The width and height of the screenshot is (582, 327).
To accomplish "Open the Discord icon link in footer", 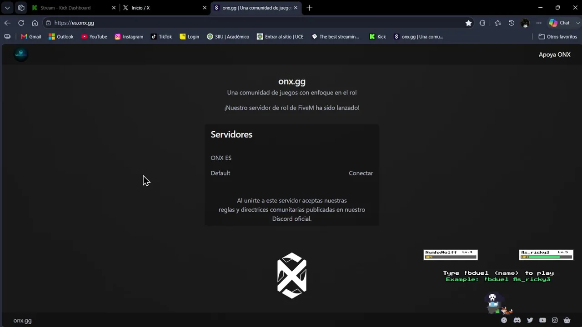I will pyautogui.click(x=517, y=320).
